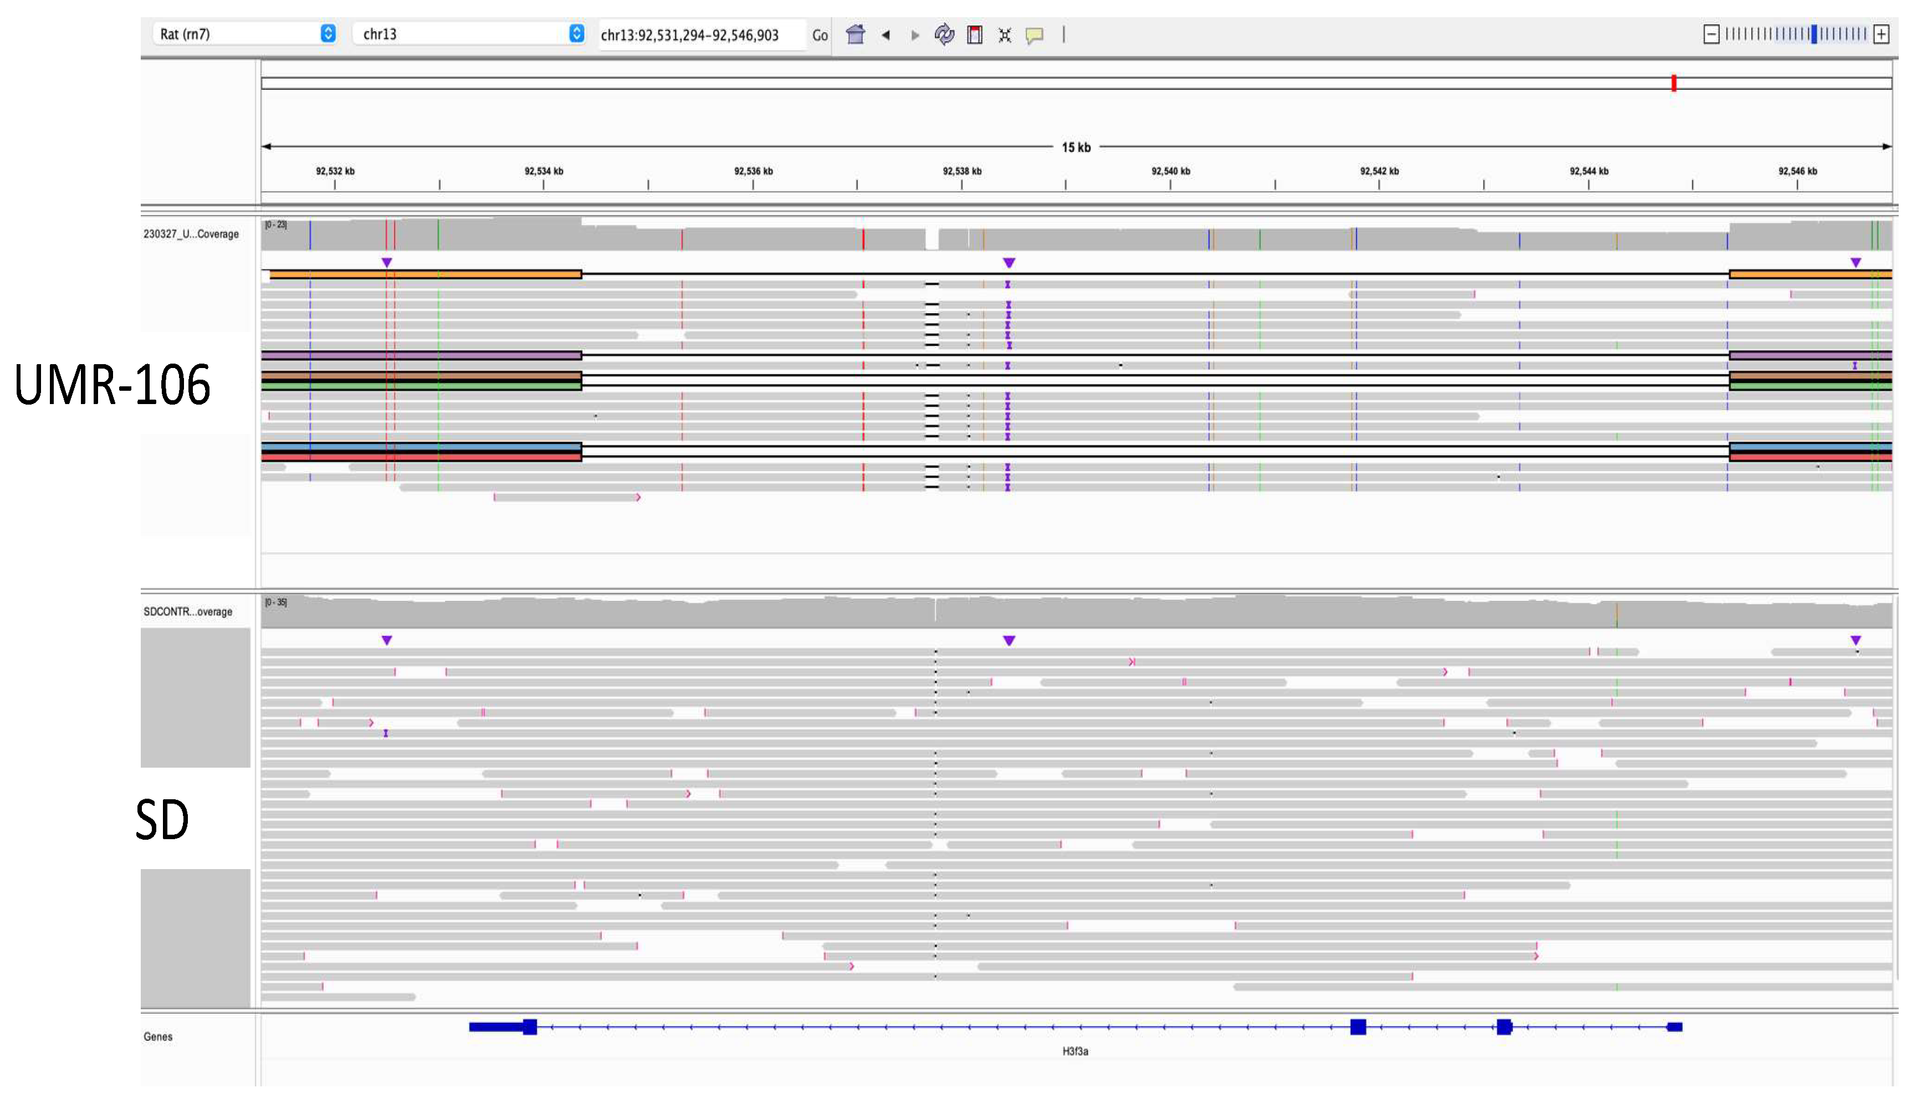1912x1103 pixels.
Task: Click the zoom in plus icon
Action: [1883, 33]
